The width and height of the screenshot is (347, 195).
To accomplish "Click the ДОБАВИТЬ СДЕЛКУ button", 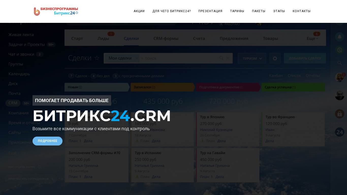I will tap(305, 58).
